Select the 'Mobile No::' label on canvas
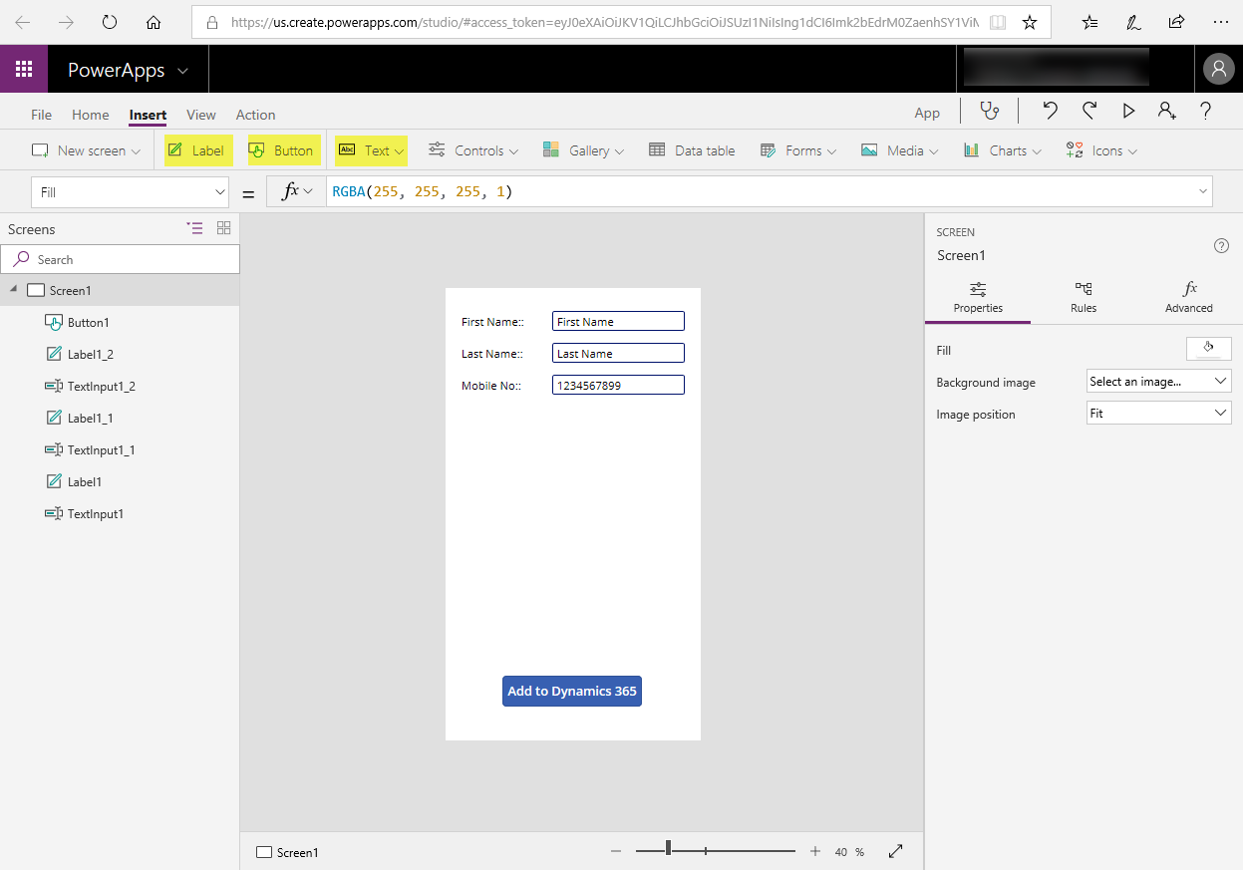The image size is (1243, 870). (491, 385)
